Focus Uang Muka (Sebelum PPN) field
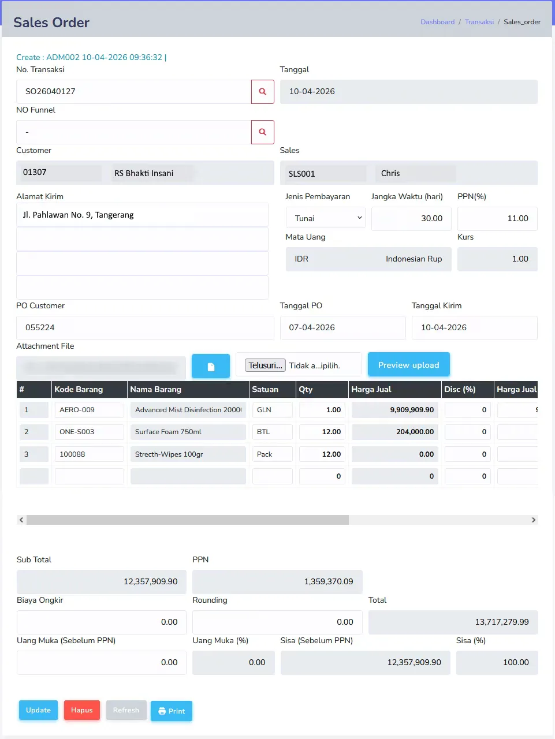 [x=102, y=662]
